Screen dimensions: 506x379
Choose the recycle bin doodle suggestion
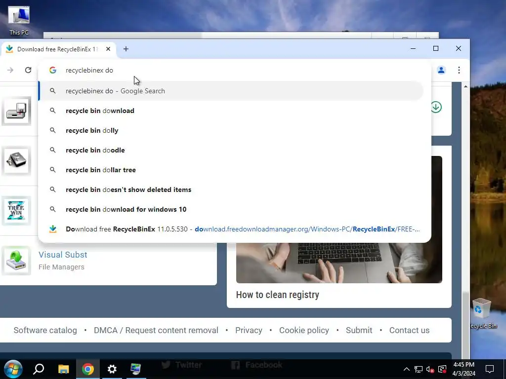pos(231,150)
